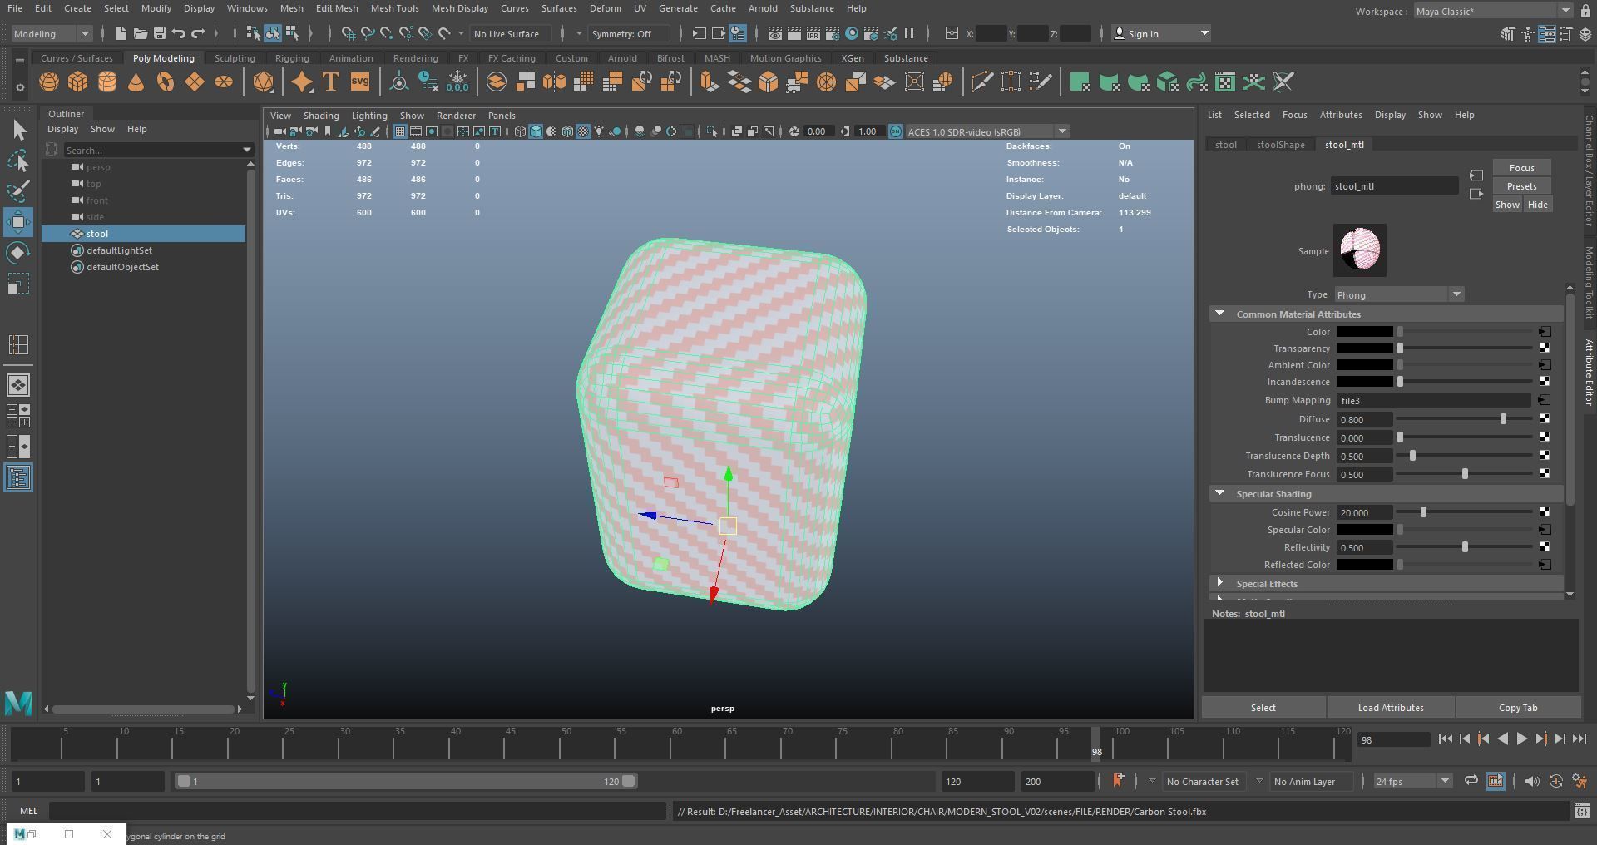Image resolution: width=1597 pixels, height=845 pixels.
Task: Toggle wireframe on shaded in viewport
Action: point(567,131)
